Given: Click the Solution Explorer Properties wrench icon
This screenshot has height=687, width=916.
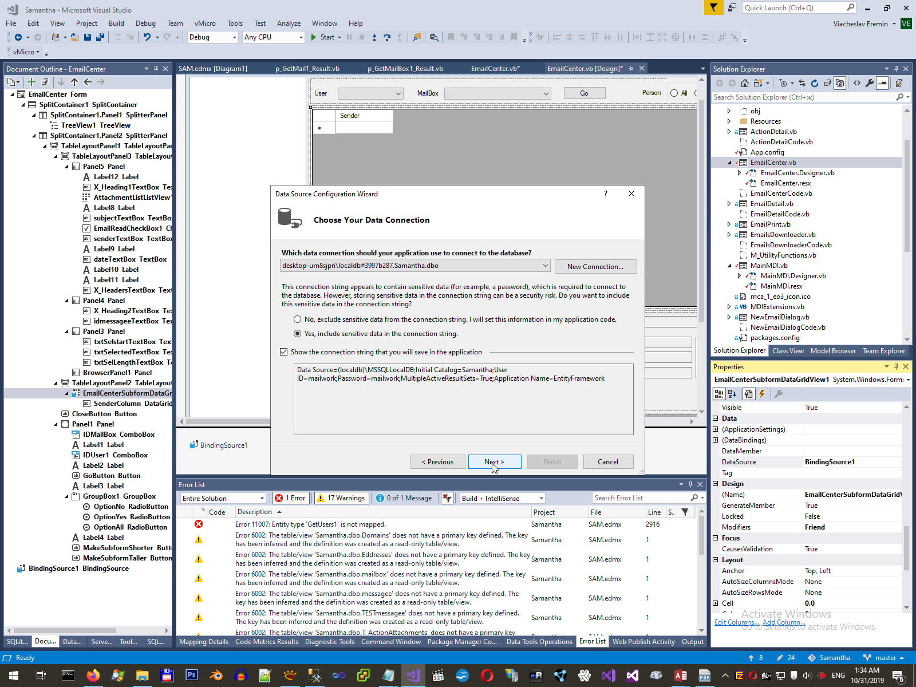Looking at the screenshot, I should [x=870, y=83].
